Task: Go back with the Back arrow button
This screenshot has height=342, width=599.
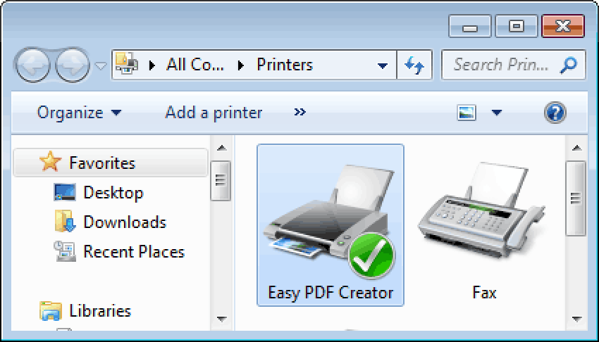Action: click(32, 65)
